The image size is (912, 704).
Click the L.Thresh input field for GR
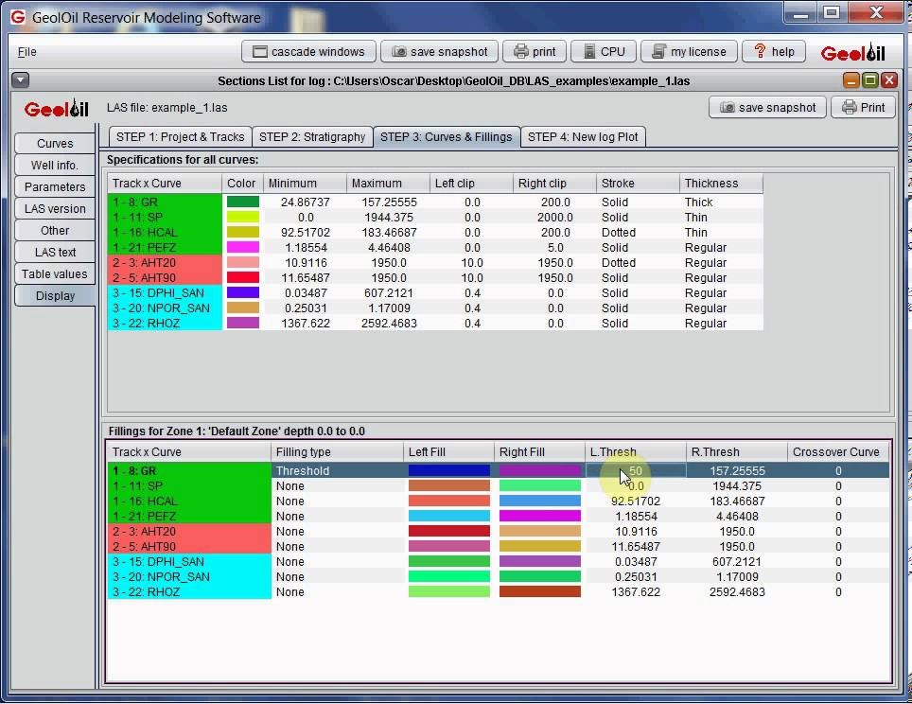click(x=636, y=471)
